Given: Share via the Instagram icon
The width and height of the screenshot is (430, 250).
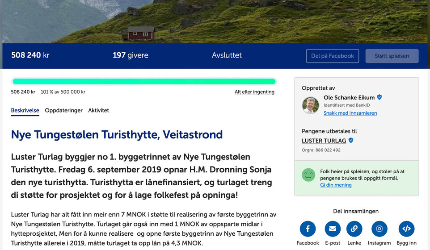Looking at the screenshot, I should [379, 229].
